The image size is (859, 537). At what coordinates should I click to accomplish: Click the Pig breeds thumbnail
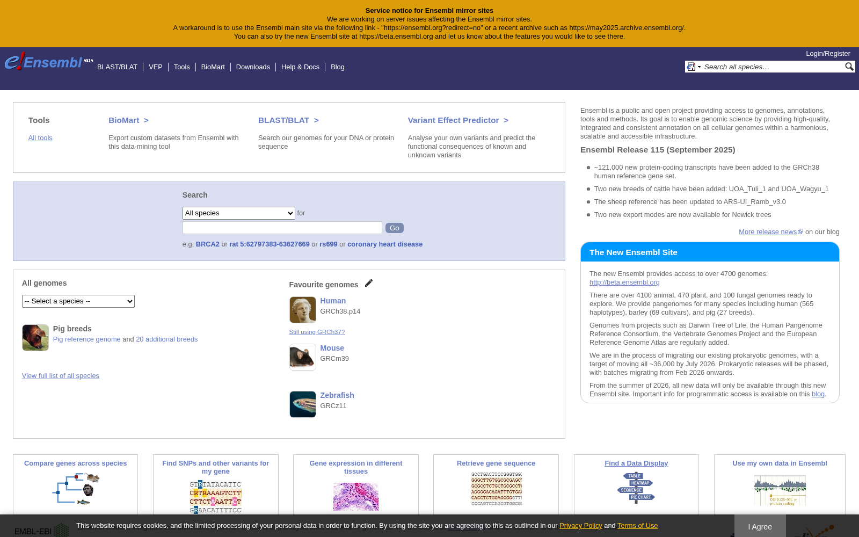(35, 338)
